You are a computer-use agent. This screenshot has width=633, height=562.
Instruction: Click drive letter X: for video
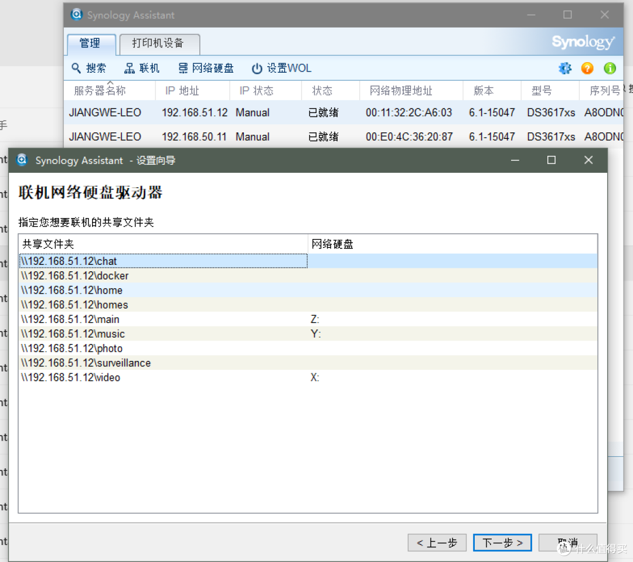(x=315, y=377)
